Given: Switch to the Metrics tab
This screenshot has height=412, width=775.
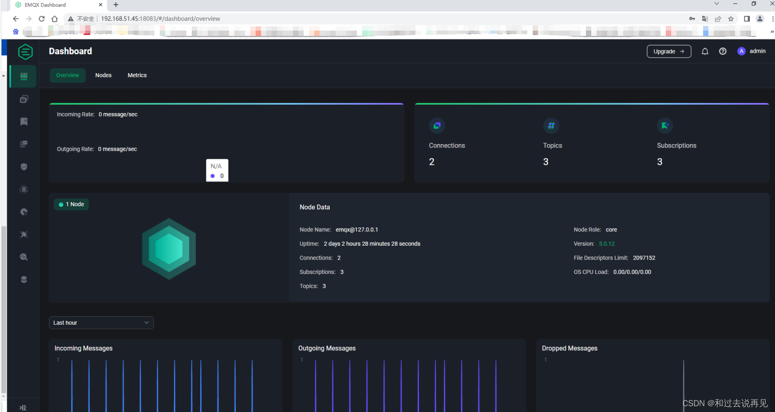Looking at the screenshot, I should (x=137, y=75).
